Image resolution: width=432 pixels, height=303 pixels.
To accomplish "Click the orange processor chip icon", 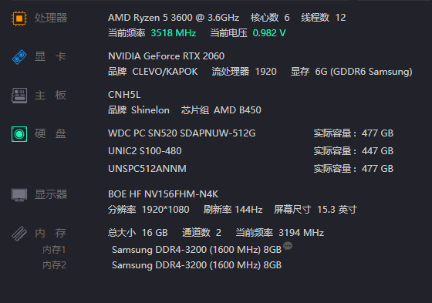I will tap(19, 19).
